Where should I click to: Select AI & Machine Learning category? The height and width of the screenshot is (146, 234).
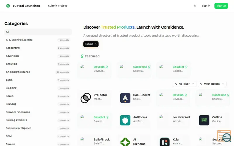pyautogui.click(x=38, y=40)
